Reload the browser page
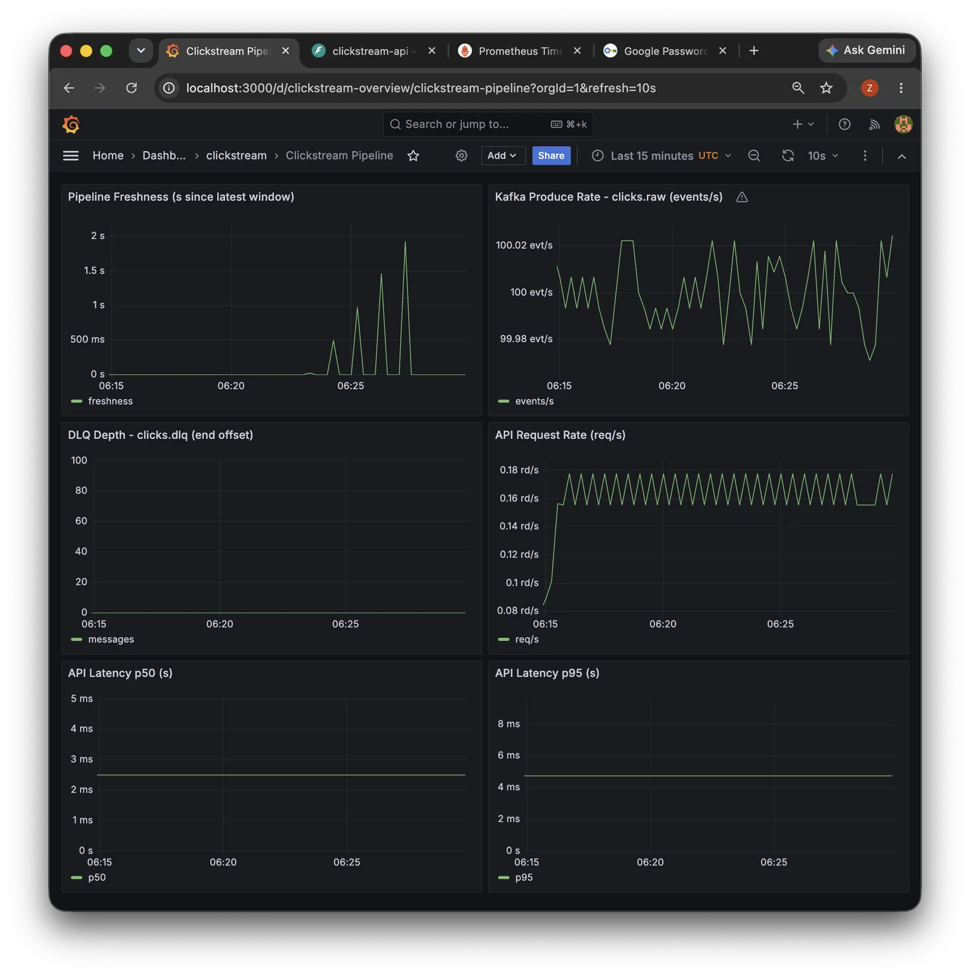The image size is (970, 976). (x=132, y=88)
